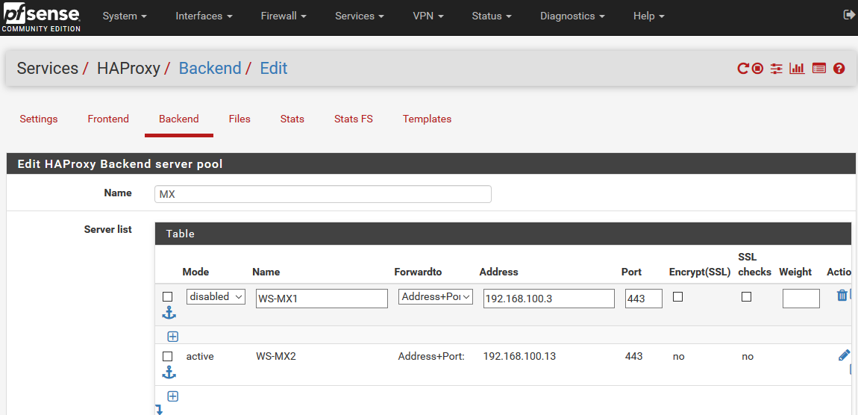Tick the row select checkbox for WS-MX2
Screen dimensions: 858x415
168,357
